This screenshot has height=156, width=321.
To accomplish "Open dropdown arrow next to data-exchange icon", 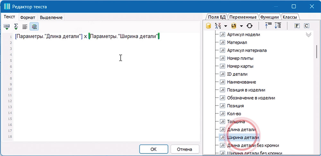I will pos(241,26).
